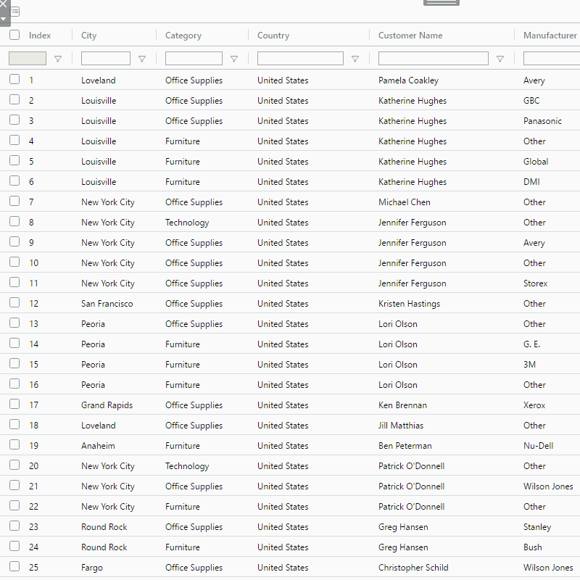The height and width of the screenshot is (580, 580).
Task: Click the Customer Name column header
Action: [410, 36]
